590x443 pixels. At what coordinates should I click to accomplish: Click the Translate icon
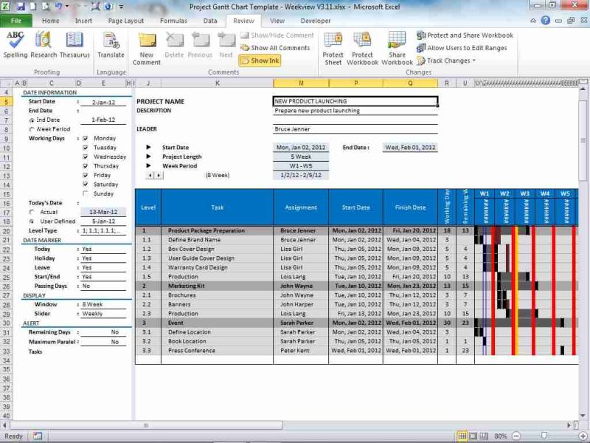click(111, 44)
